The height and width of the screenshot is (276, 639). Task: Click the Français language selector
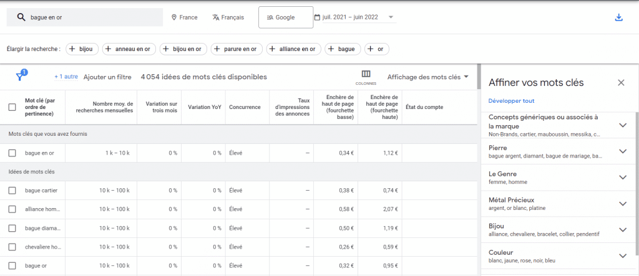pos(228,17)
